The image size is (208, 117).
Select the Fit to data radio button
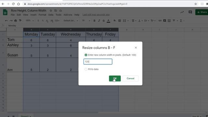(x=86, y=69)
